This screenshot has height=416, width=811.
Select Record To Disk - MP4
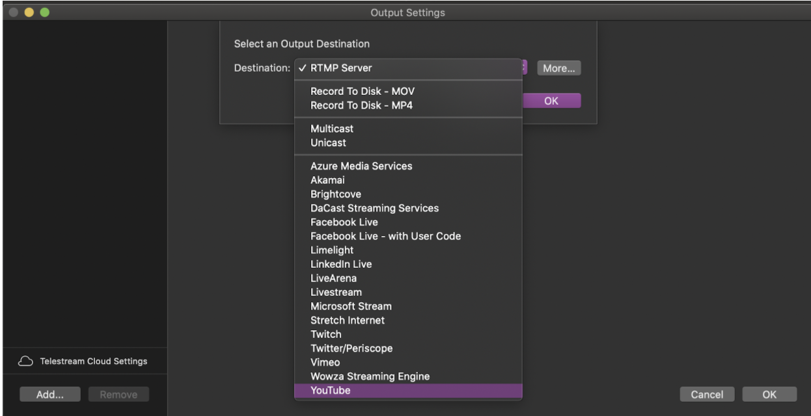pos(408,105)
